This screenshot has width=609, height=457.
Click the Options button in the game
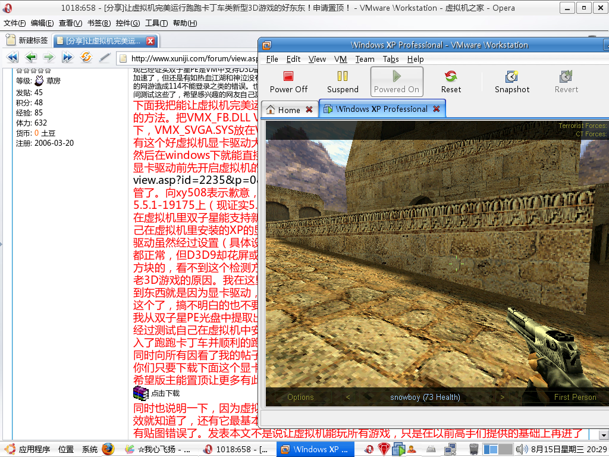click(300, 397)
